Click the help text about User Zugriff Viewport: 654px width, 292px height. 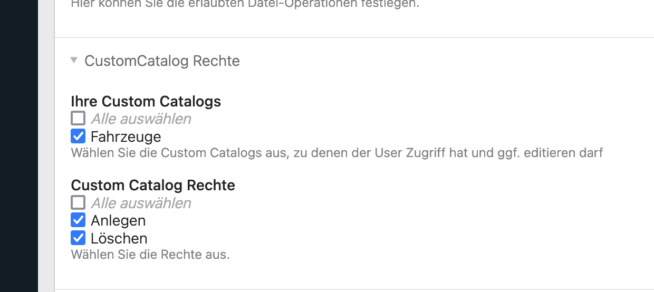(336, 153)
